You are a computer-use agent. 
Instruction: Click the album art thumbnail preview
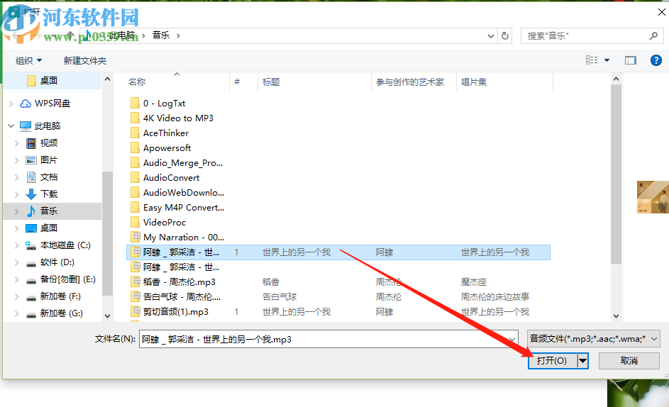point(653,196)
